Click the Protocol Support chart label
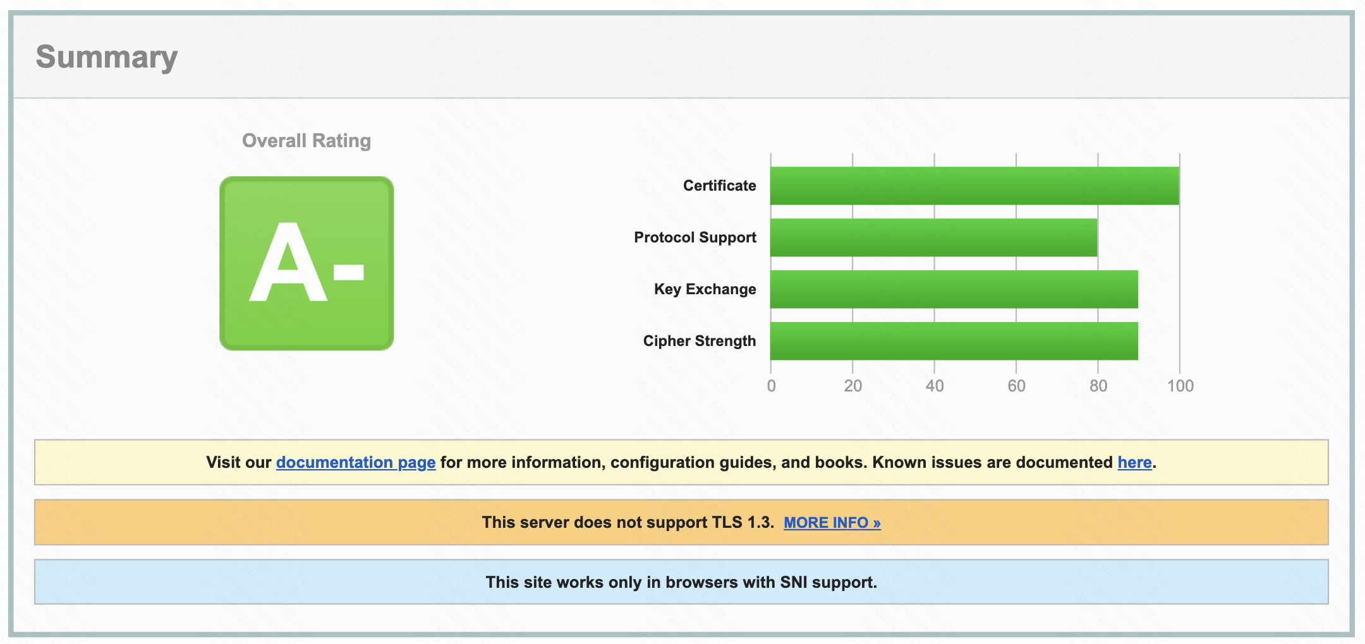1365x644 pixels. click(695, 237)
